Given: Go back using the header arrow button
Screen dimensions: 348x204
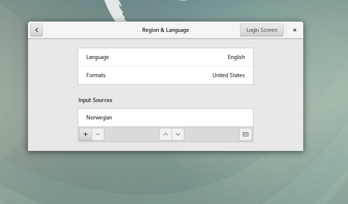Looking at the screenshot, I should coord(36,30).
